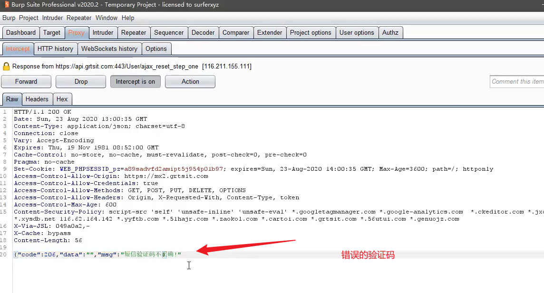Select the Intercept sub-tab
The image size is (544, 293).
click(x=18, y=49)
